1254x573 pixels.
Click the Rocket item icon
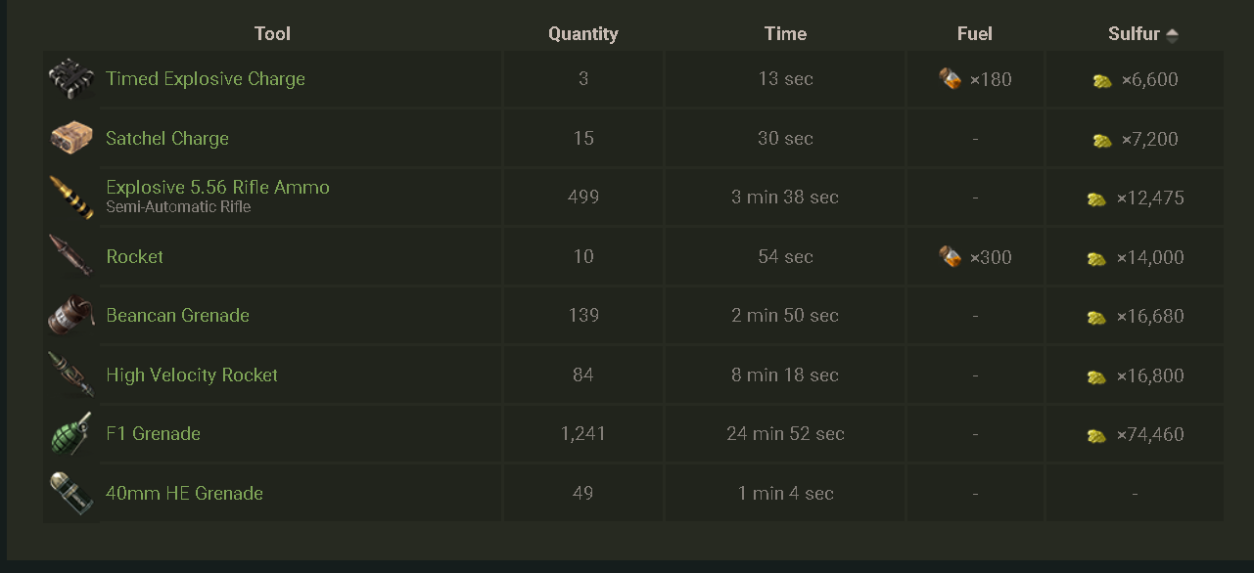click(x=70, y=256)
